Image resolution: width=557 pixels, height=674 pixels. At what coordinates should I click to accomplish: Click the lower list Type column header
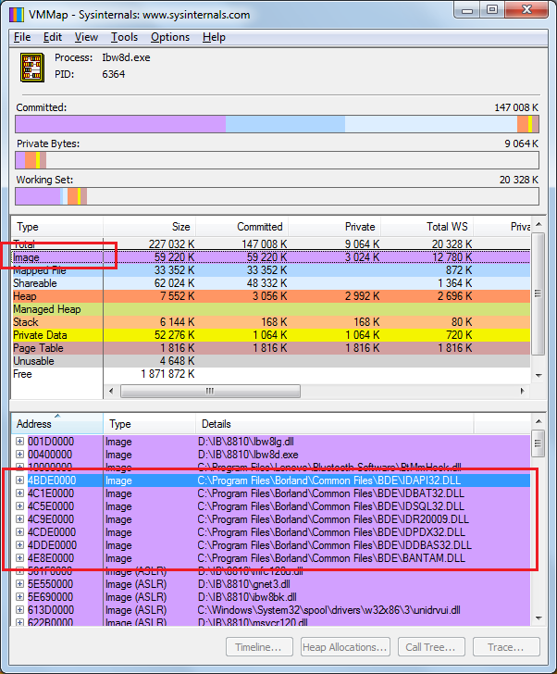(x=149, y=424)
